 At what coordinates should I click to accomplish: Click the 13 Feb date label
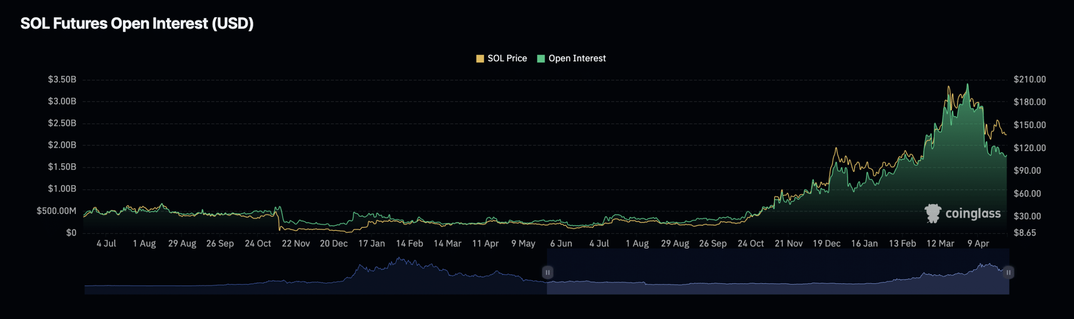coord(902,243)
